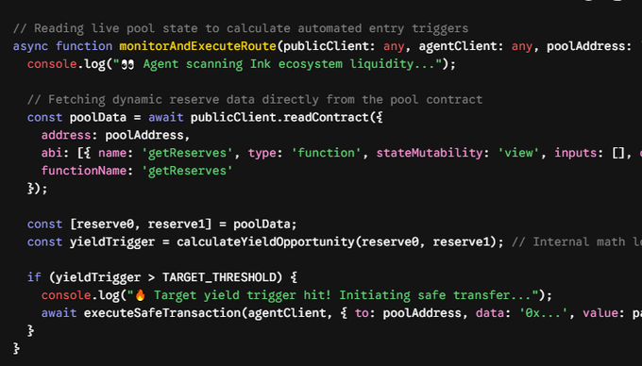Click the '// Internal math' trailing comment

(577, 241)
